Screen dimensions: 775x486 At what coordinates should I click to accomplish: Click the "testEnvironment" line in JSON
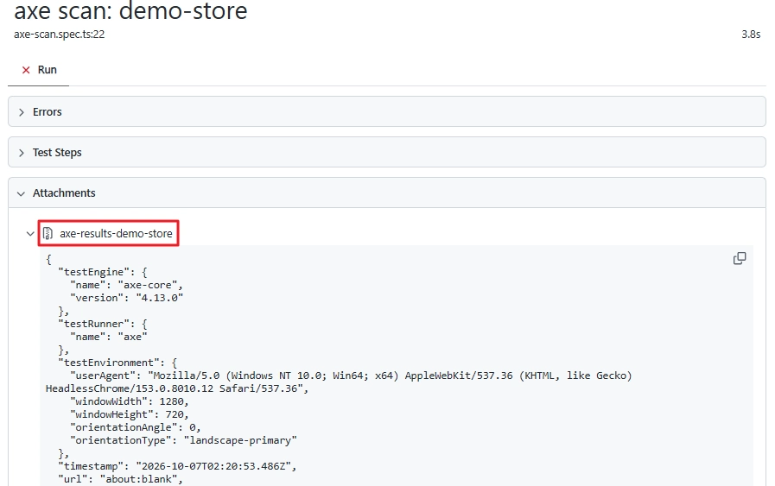(118, 363)
